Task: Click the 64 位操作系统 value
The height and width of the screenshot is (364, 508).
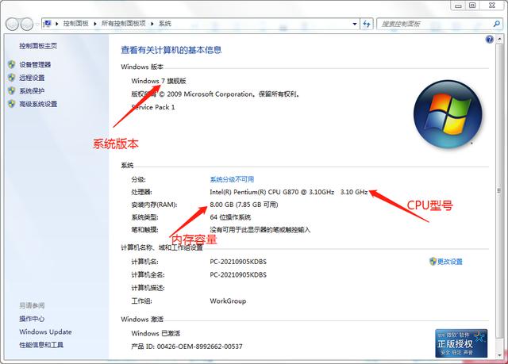Action: point(230,217)
